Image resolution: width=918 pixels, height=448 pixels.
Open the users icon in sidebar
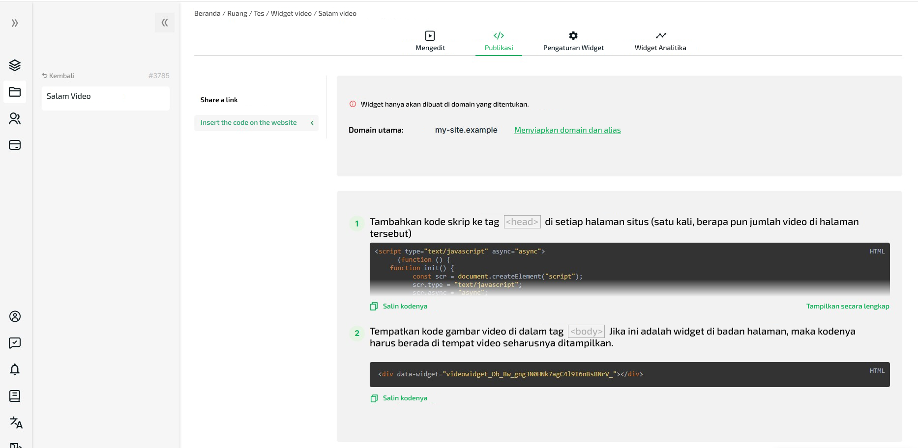click(x=15, y=118)
